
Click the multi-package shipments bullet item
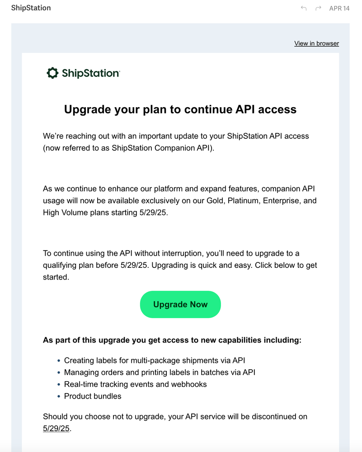[x=155, y=361]
